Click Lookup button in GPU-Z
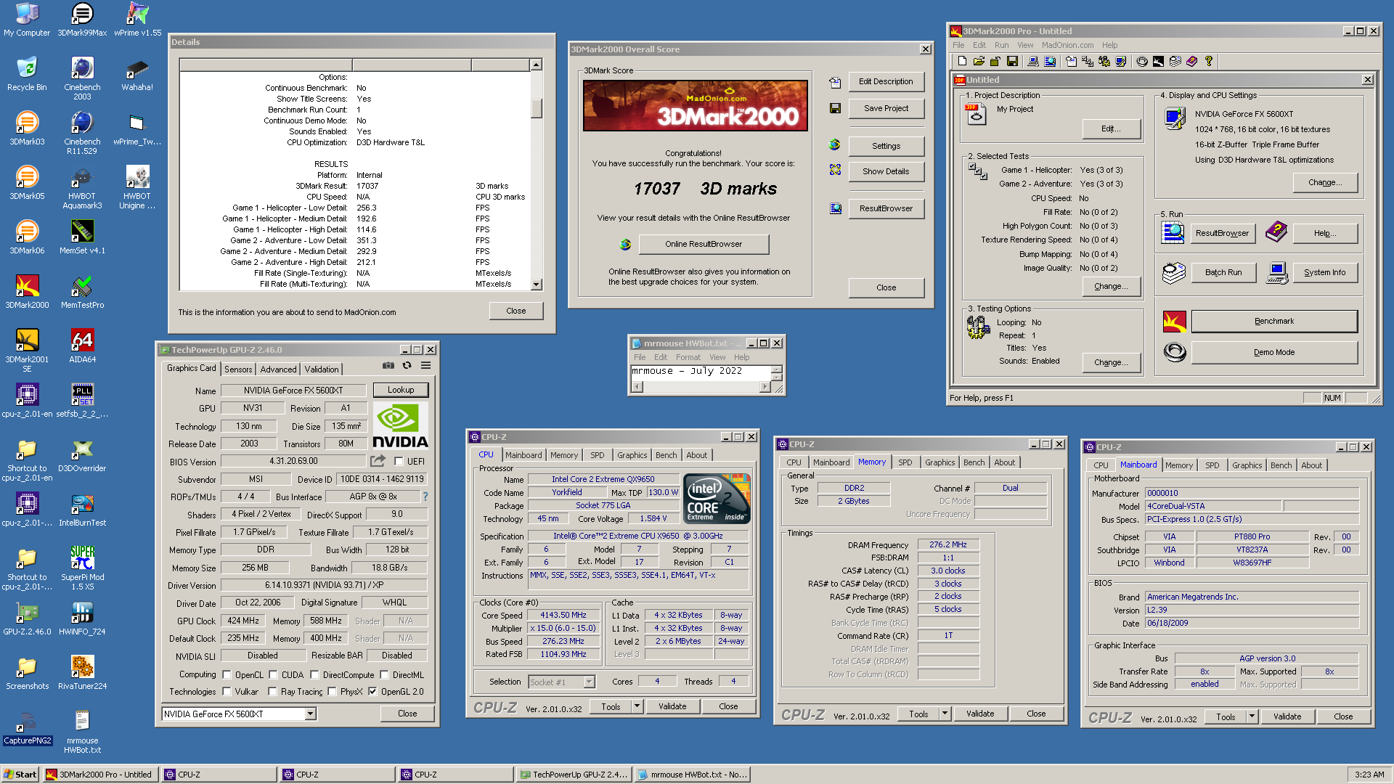 pyautogui.click(x=400, y=390)
